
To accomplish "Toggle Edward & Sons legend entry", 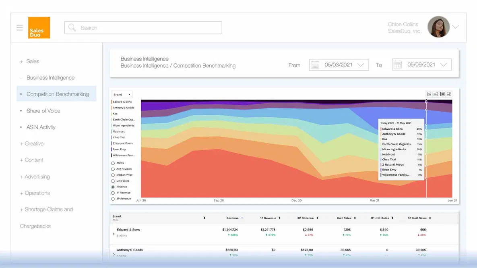I will click(122, 102).
